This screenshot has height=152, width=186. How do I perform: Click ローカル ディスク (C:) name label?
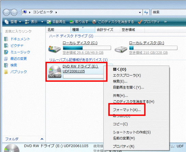(80, 43)
